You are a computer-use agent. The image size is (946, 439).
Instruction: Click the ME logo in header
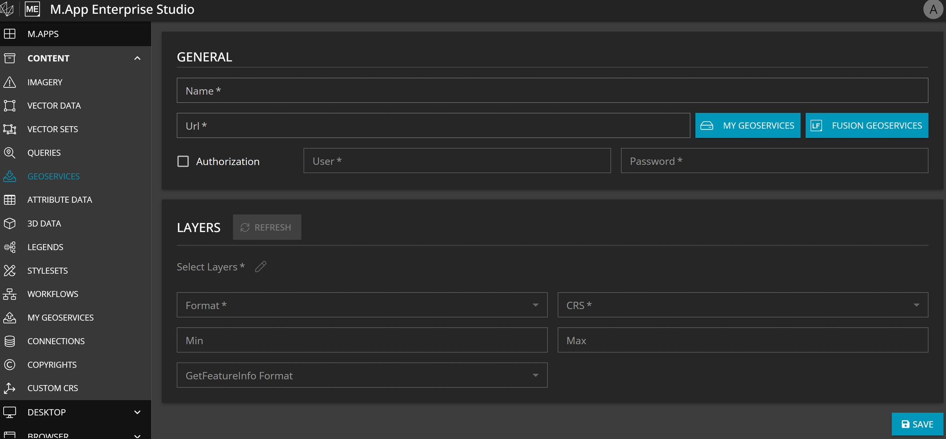(32, 9)
